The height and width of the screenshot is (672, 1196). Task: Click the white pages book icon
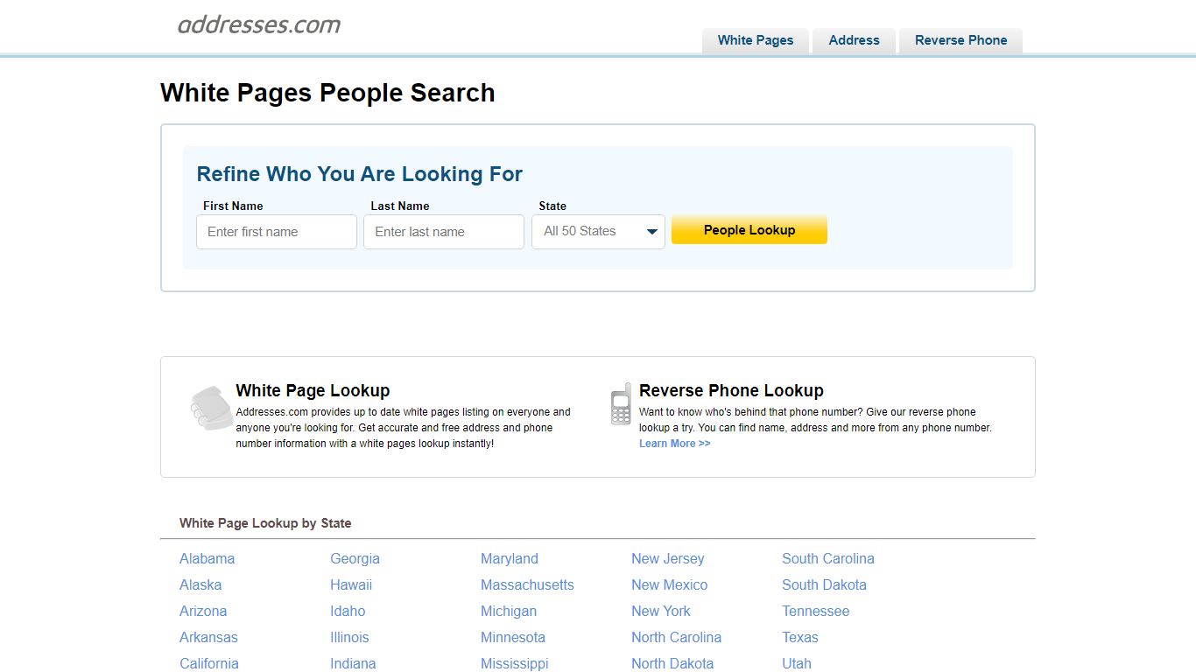tap(210, 407)
